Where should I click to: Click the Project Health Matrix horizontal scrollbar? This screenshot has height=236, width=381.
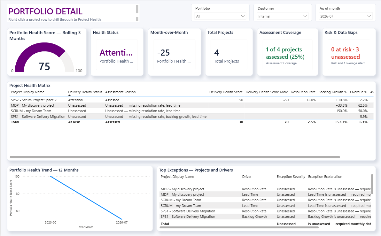[175, 157]
